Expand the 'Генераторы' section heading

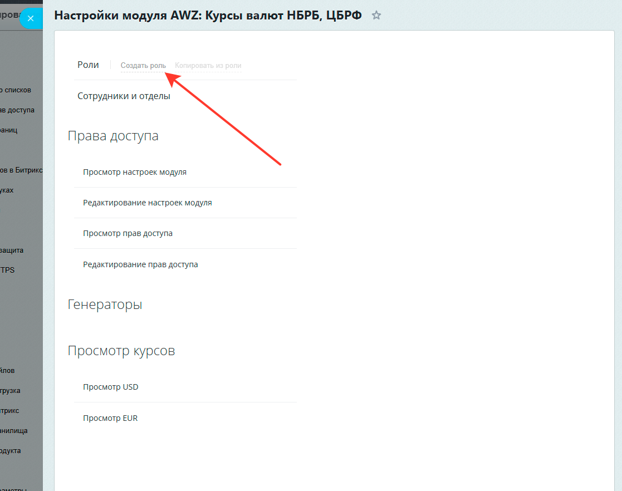click(105, 305)
